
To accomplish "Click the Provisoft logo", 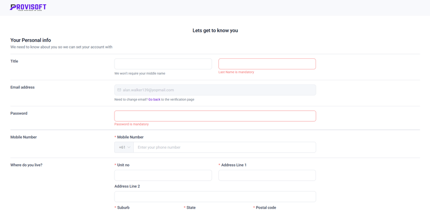I will point(28,7).
